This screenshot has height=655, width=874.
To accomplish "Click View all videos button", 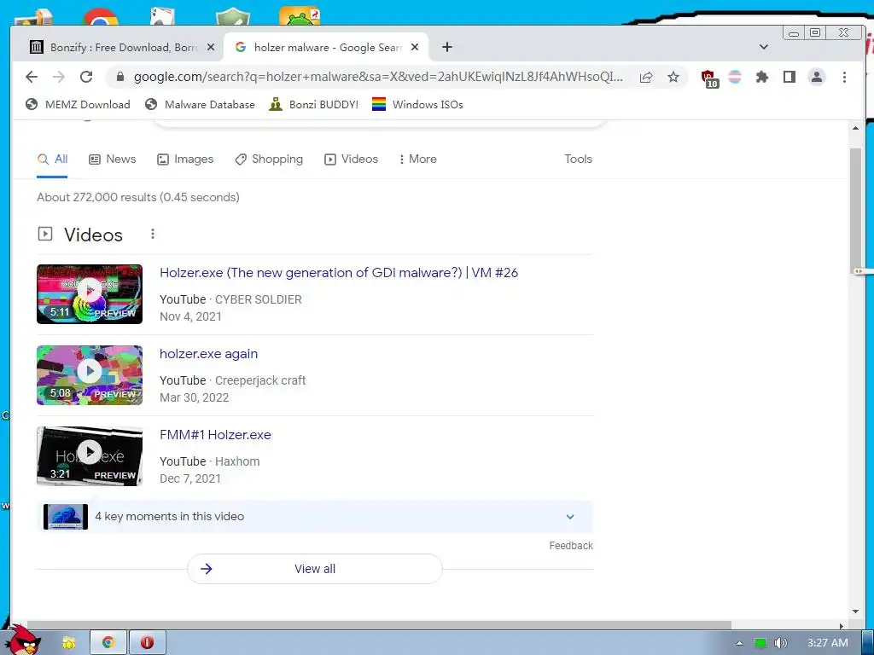I will click(315, 569).
